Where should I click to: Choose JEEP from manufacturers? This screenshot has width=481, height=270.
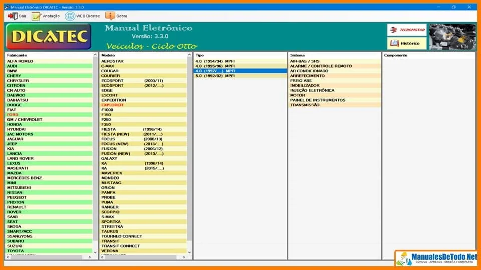pos(49,144)
